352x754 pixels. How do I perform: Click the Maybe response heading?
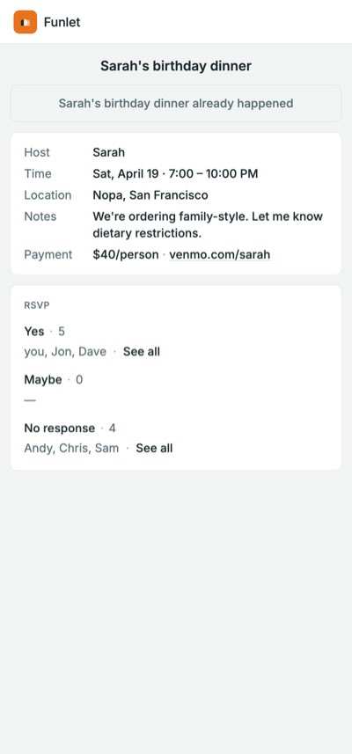tap(43, 380)
